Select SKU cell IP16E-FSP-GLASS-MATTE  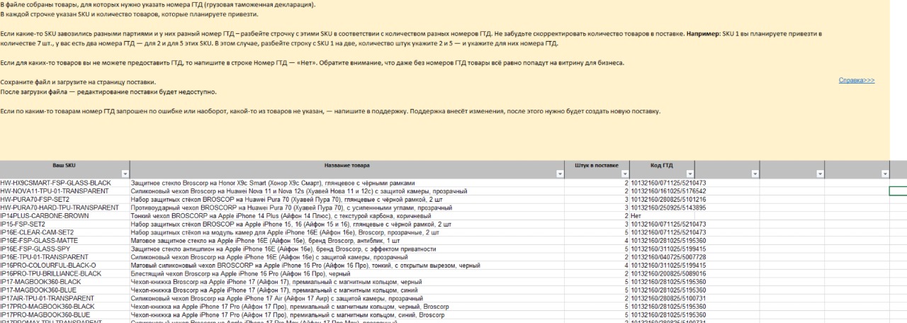click(64, 241)
